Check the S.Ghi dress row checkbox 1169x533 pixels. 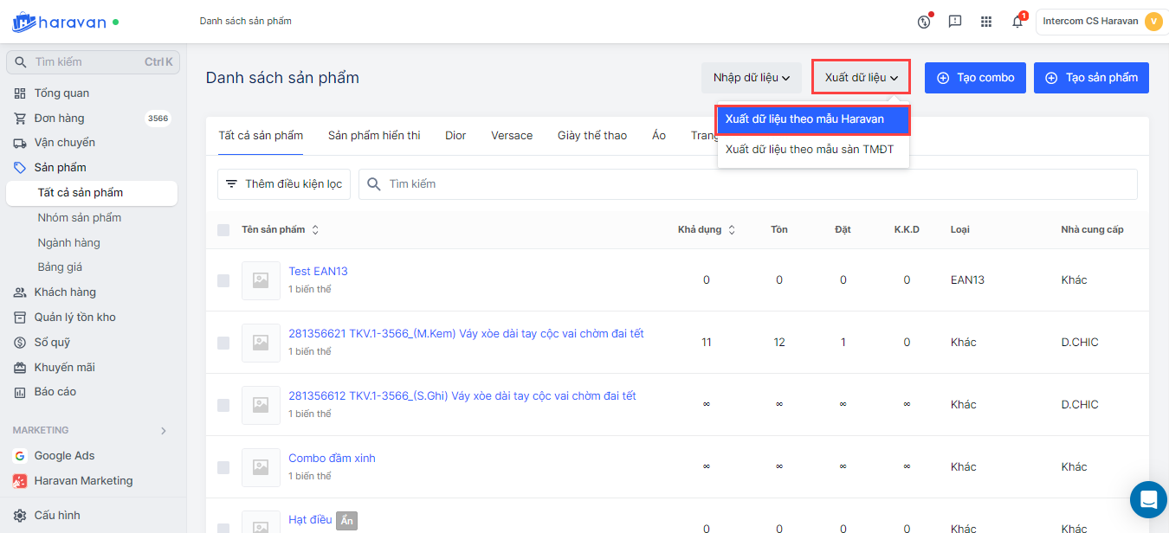click(x=223, y=405)
